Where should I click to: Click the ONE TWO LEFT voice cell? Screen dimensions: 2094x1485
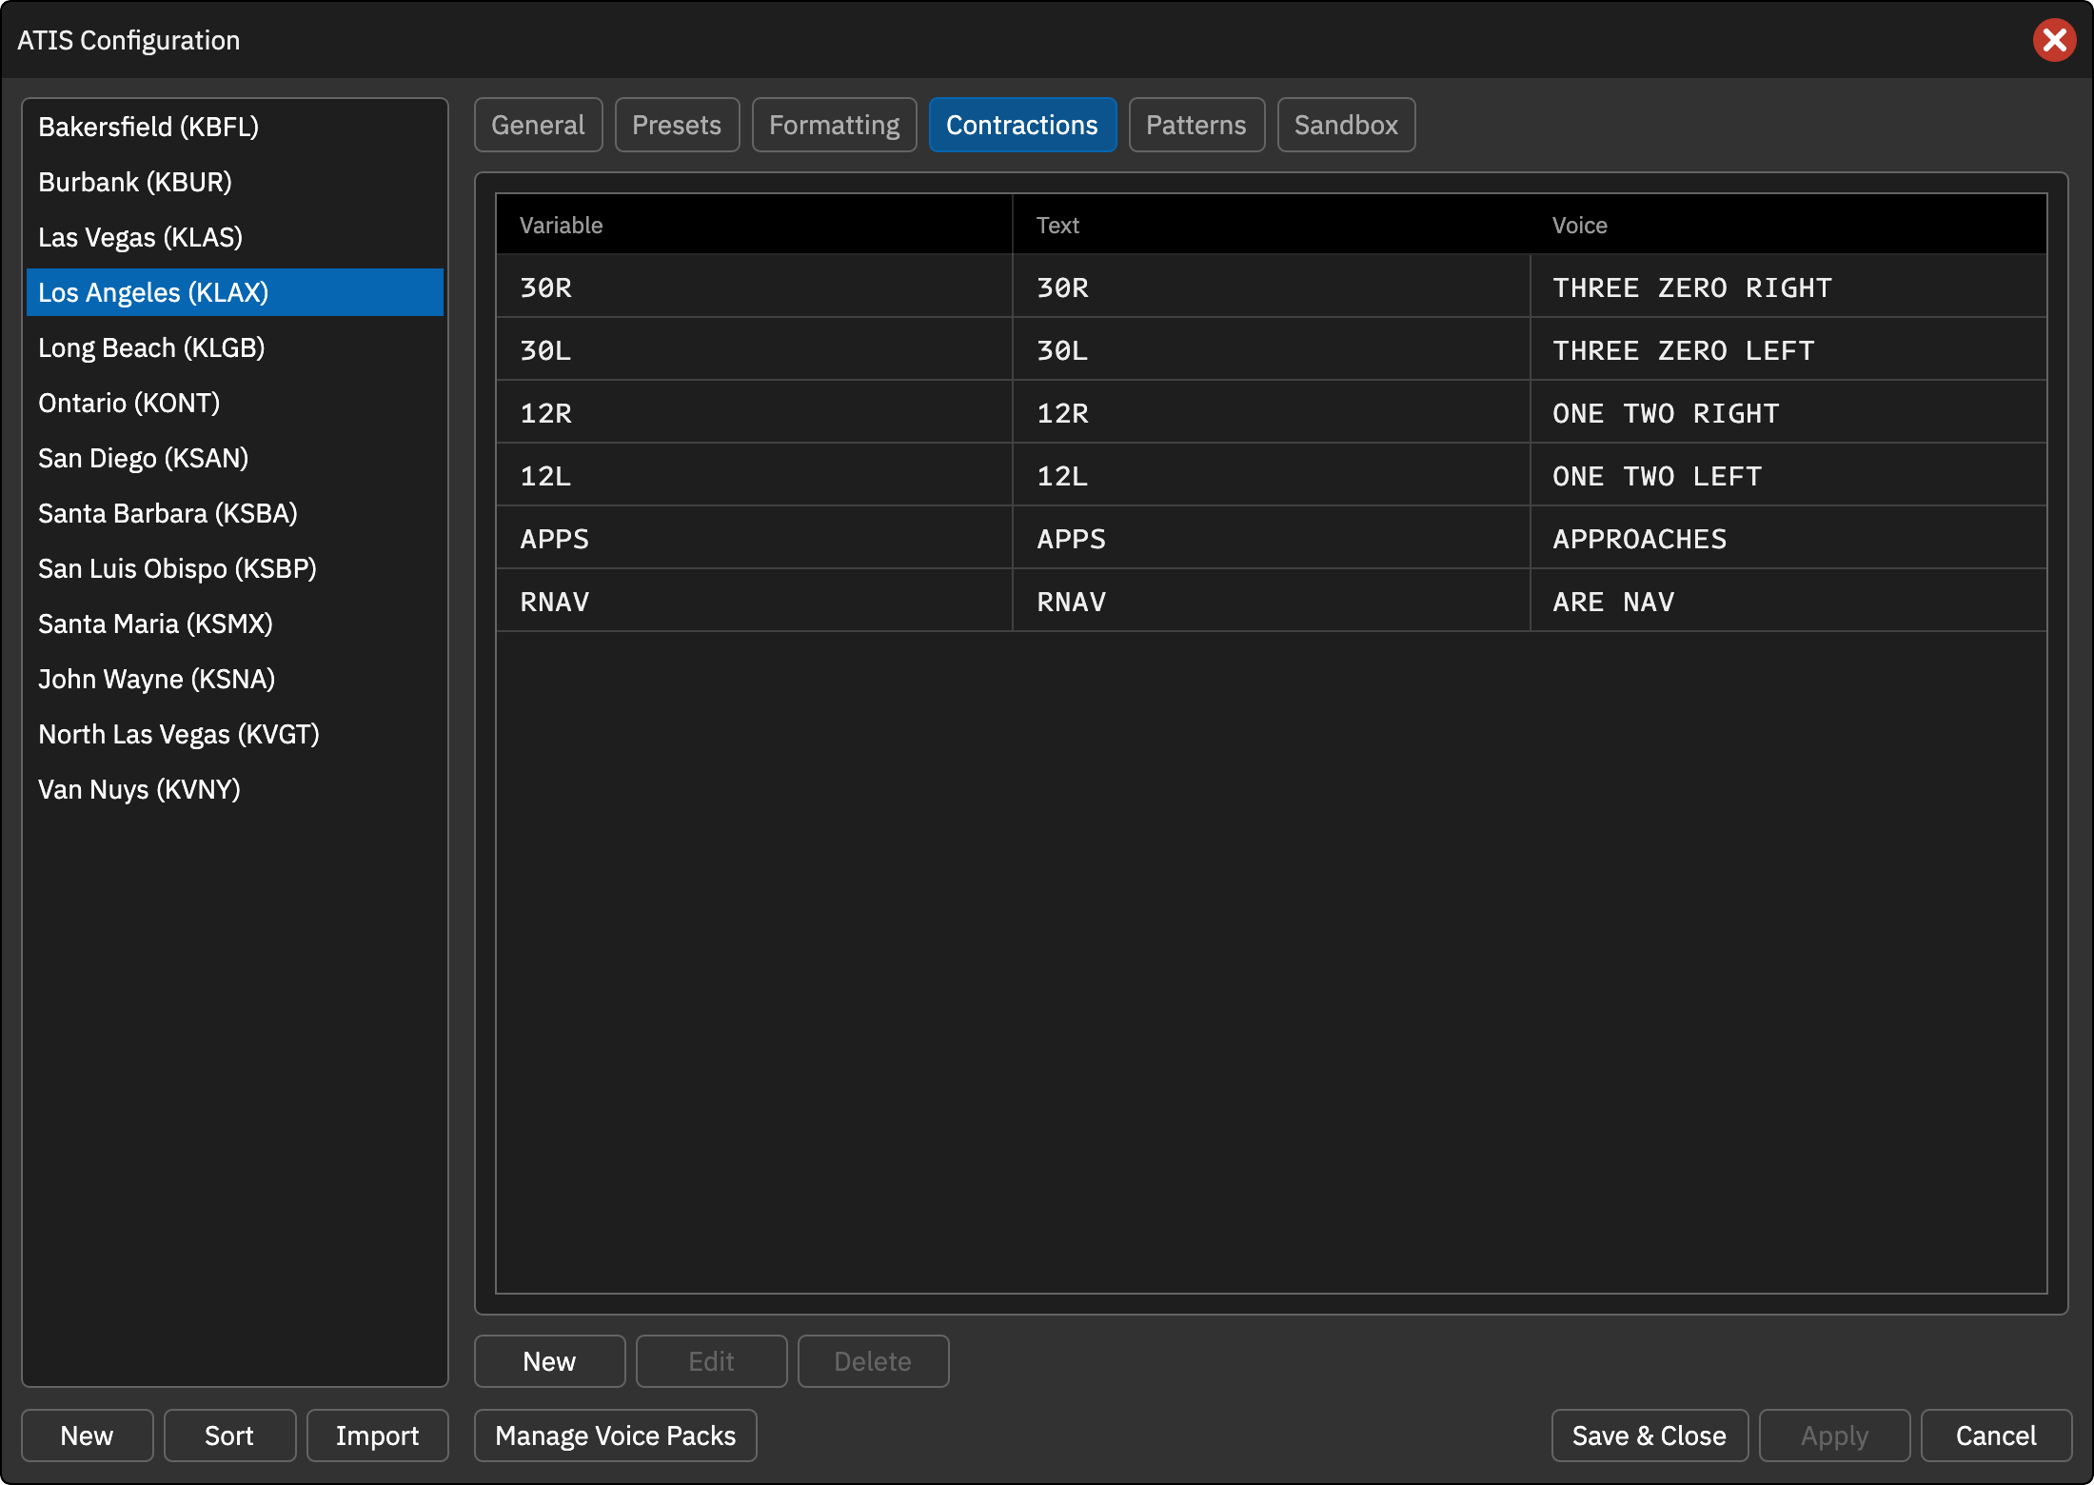[1788, 475]
